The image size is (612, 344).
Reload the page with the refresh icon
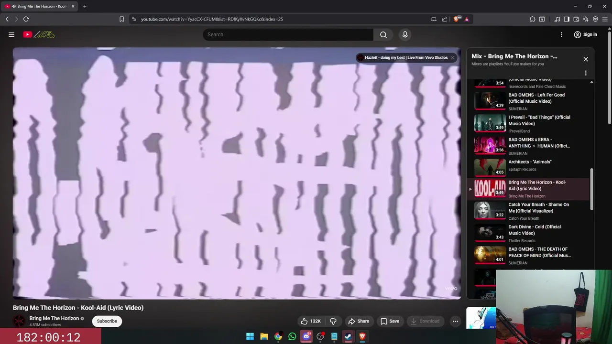[26, 19]
